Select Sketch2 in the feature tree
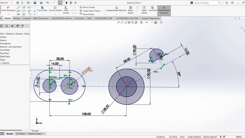 tap(5, 63)
